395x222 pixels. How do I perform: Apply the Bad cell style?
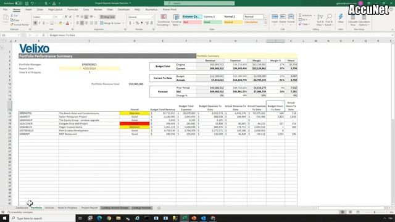pyautogui.click(x=192, y=22)
